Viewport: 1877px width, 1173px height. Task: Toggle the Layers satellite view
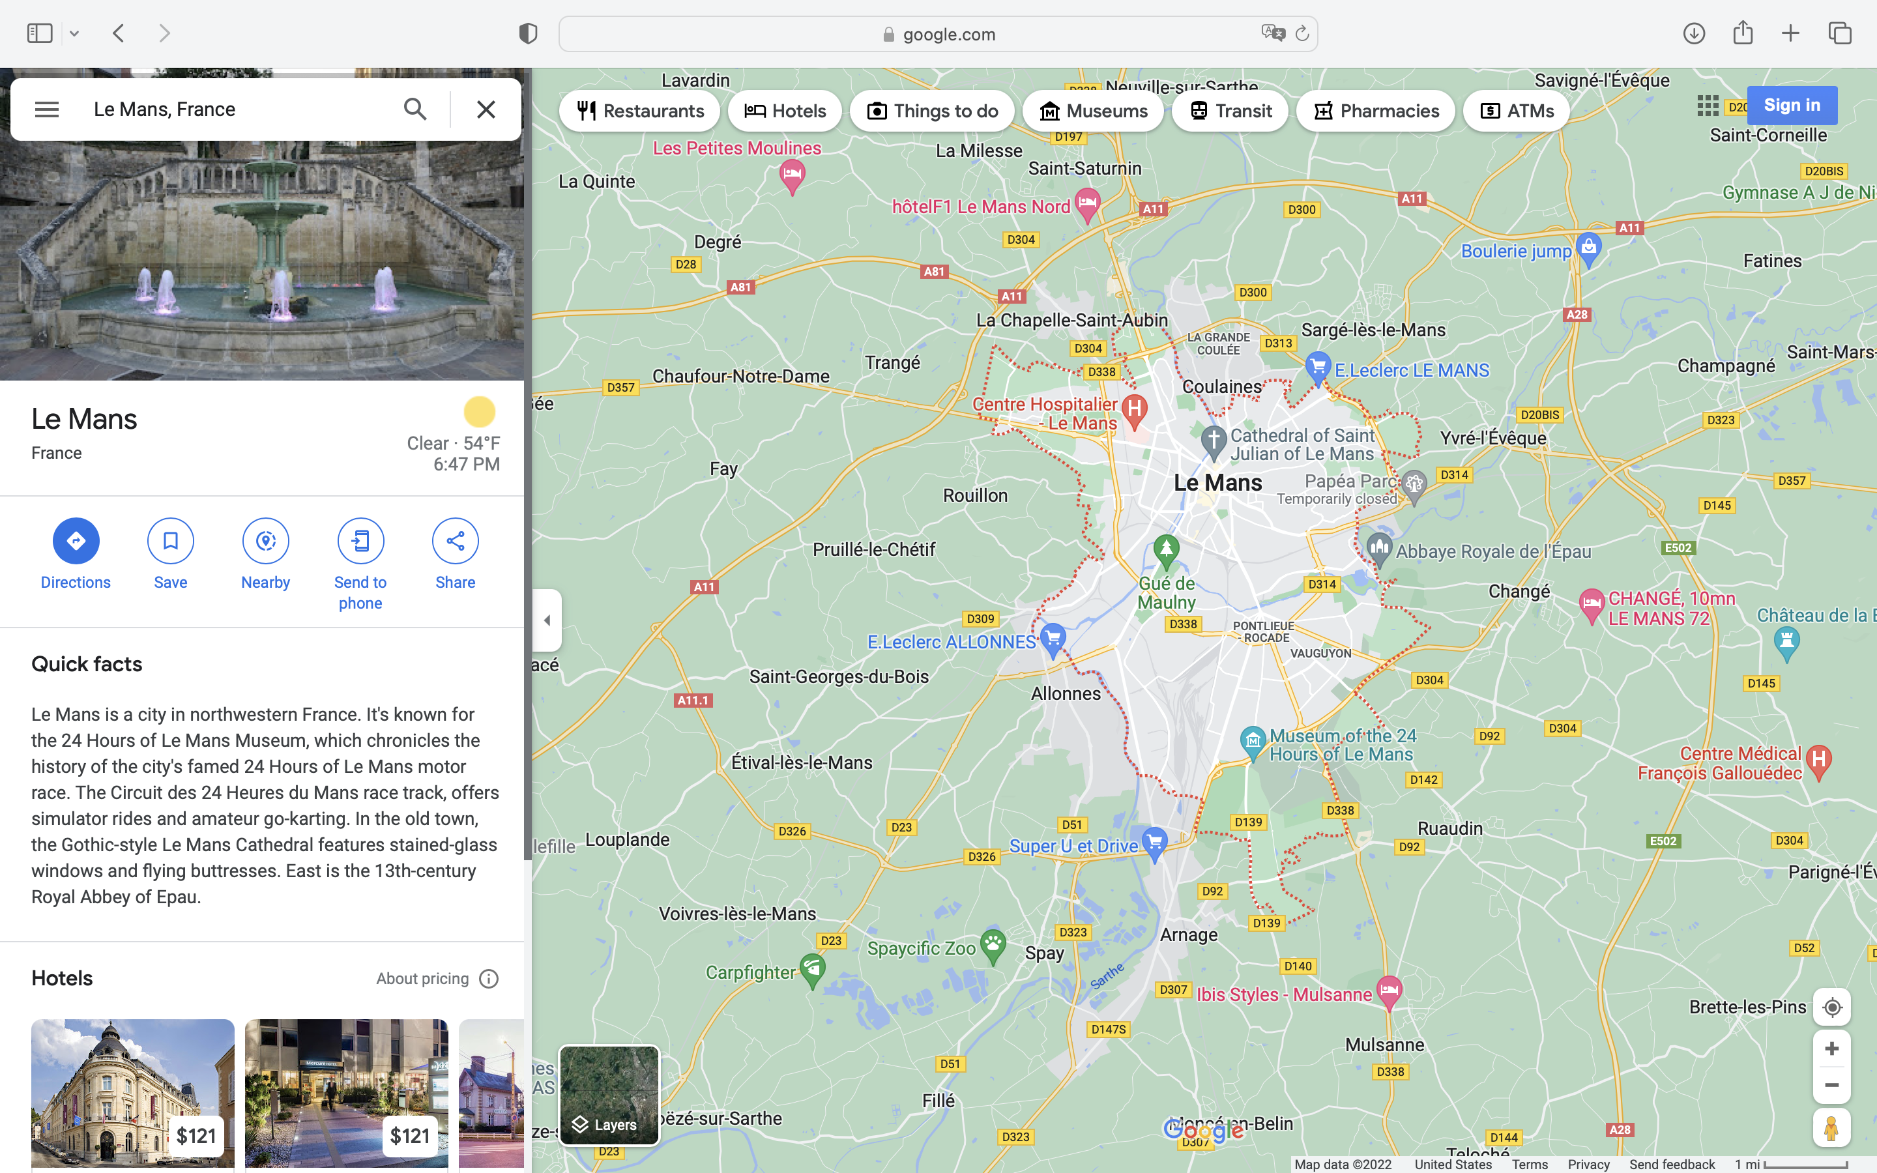click(x=609, y=1095)
